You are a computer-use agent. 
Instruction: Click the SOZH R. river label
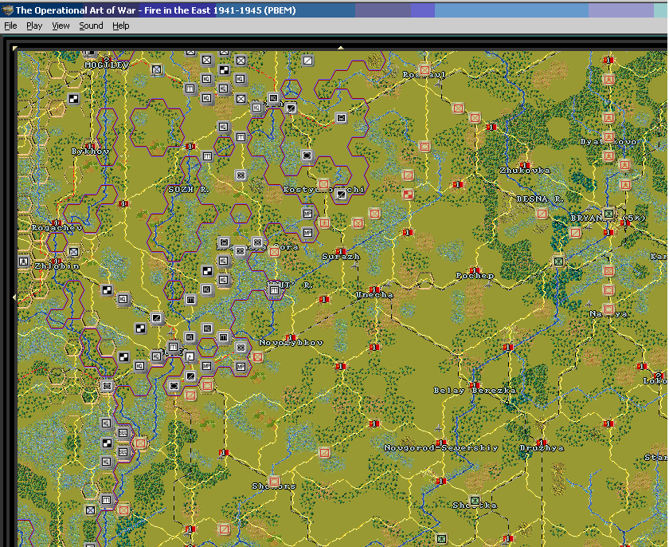tap(189, 190)
